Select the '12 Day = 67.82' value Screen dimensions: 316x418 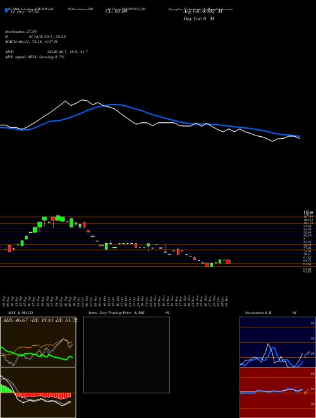[23, 12]
